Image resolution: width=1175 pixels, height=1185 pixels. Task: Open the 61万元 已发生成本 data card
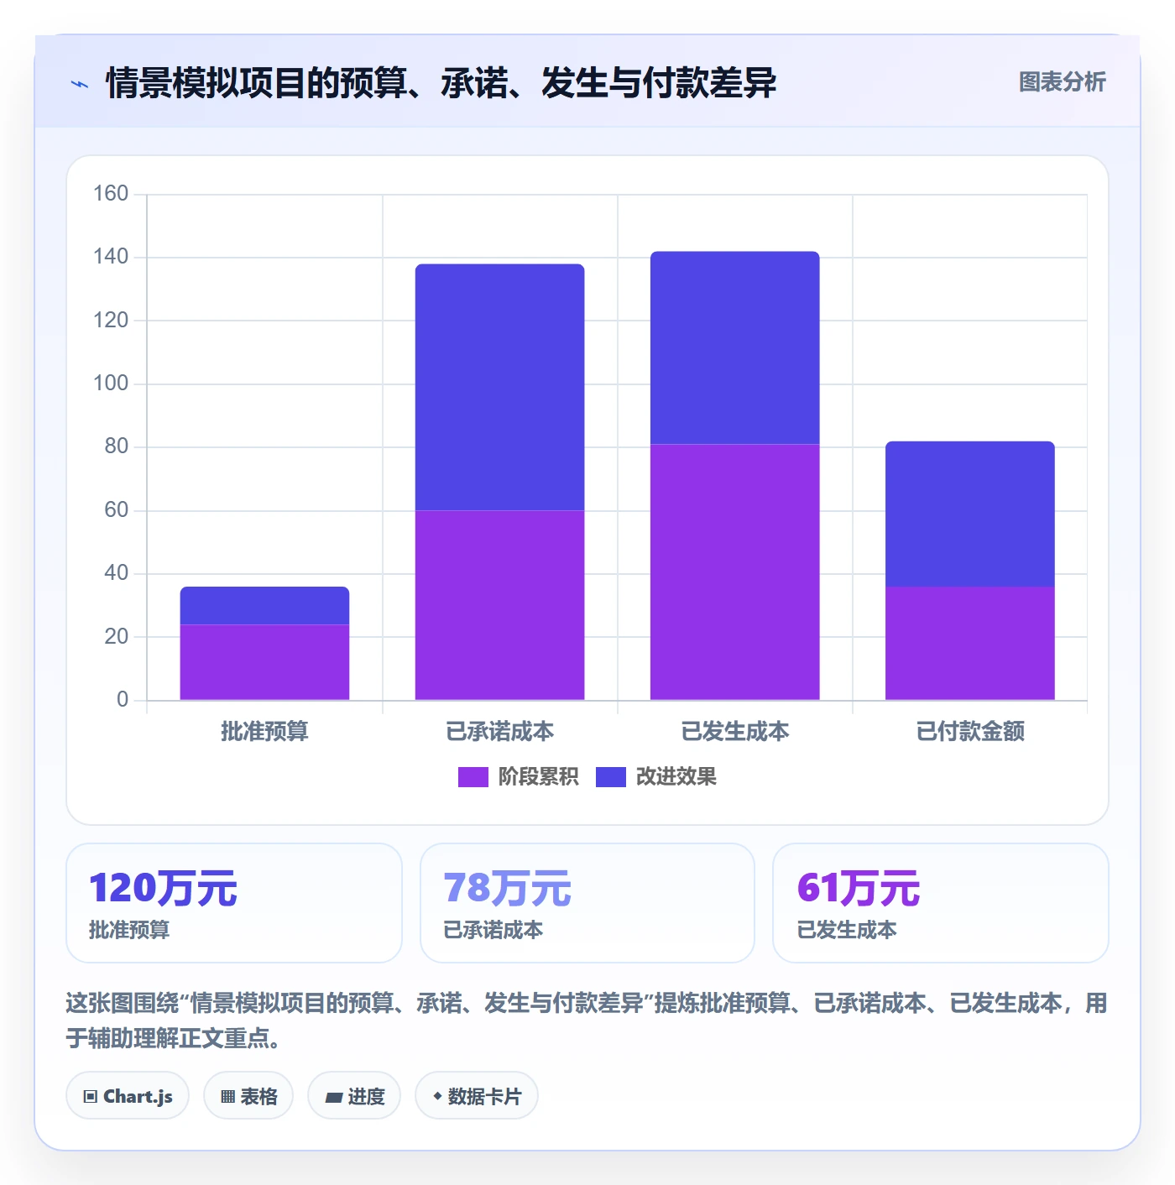click(941, 903)
